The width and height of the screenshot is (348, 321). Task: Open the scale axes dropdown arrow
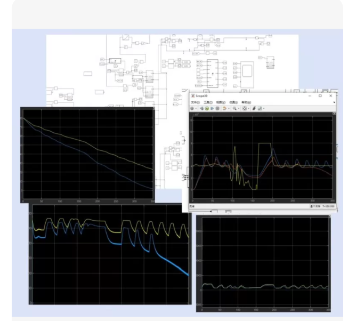coord(248,108)
